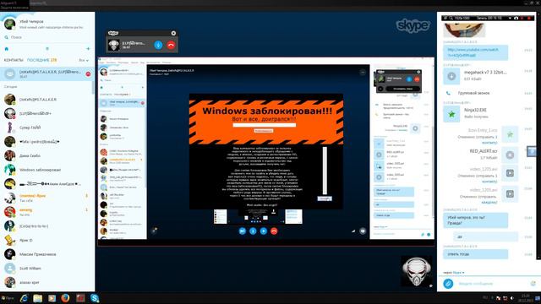Download the megahack v7 3 32bit file
Screen dimensions: 541x304
451,77
